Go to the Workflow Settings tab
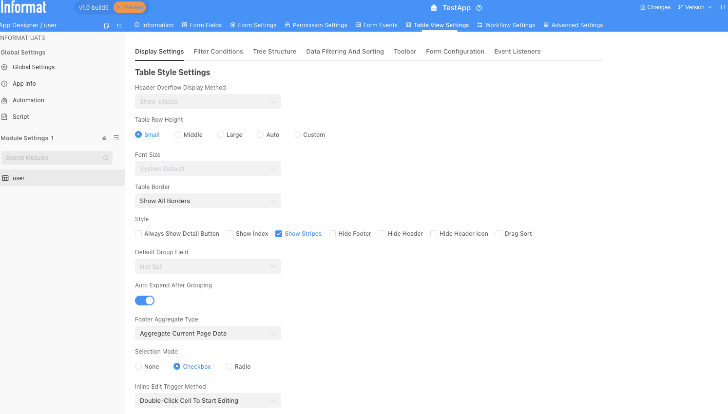Viewport: 728px width, 414px height. tap(506, 25)
